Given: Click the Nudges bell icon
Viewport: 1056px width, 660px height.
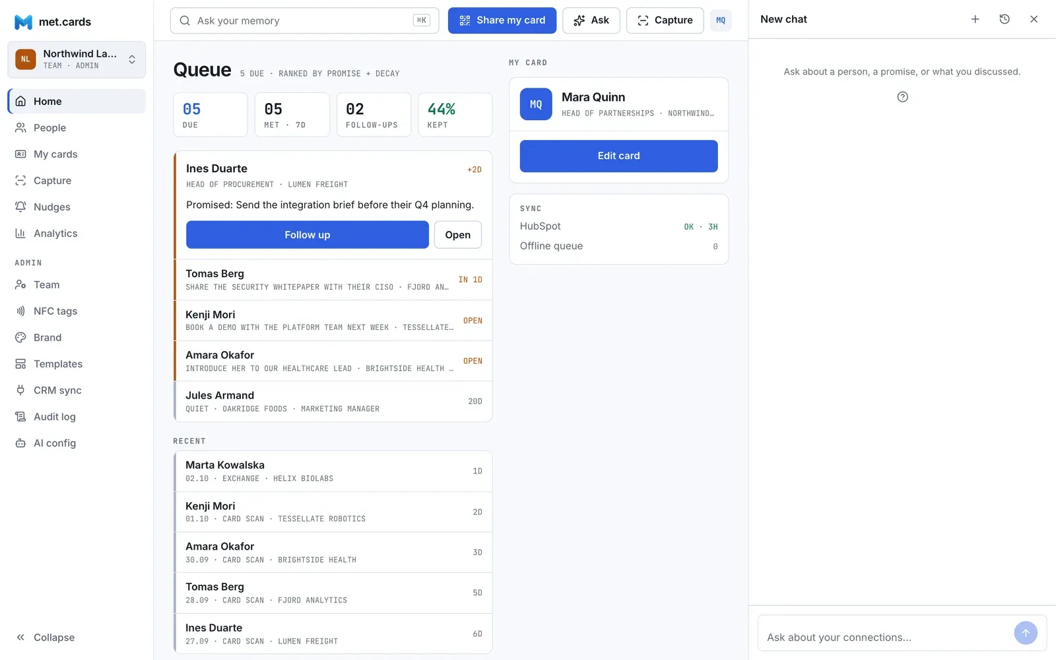Looking at the screenshot, I should [21, 207].
